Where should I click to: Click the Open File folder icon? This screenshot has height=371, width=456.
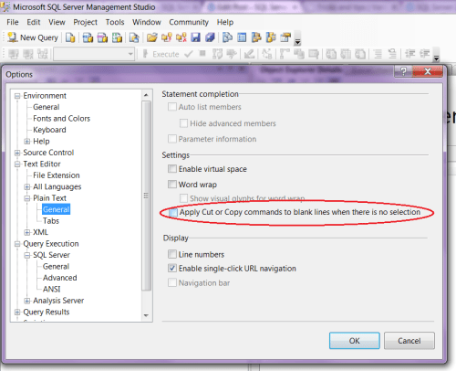152,37
